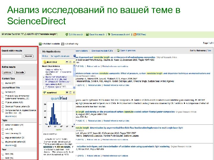Check the Physics Letters A filter
Image resolution: width=214 pixels, height=160 pixels.
pyautogui.click(x=3, y=103)
